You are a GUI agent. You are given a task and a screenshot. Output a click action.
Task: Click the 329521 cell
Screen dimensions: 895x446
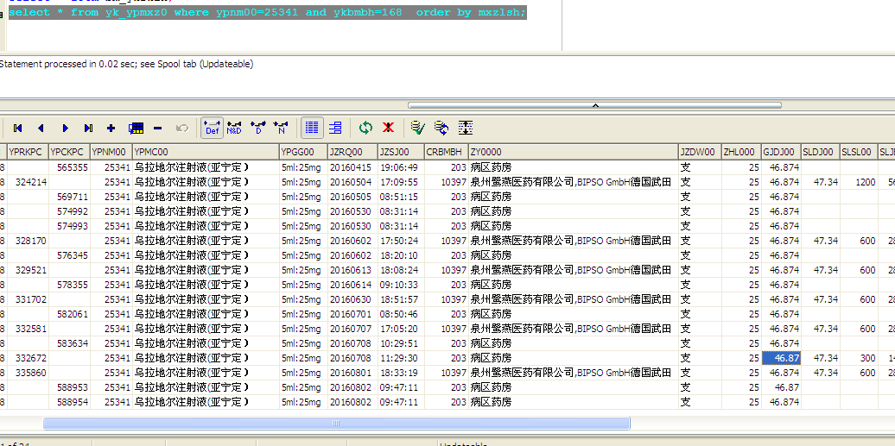click(x=28, y=270)
